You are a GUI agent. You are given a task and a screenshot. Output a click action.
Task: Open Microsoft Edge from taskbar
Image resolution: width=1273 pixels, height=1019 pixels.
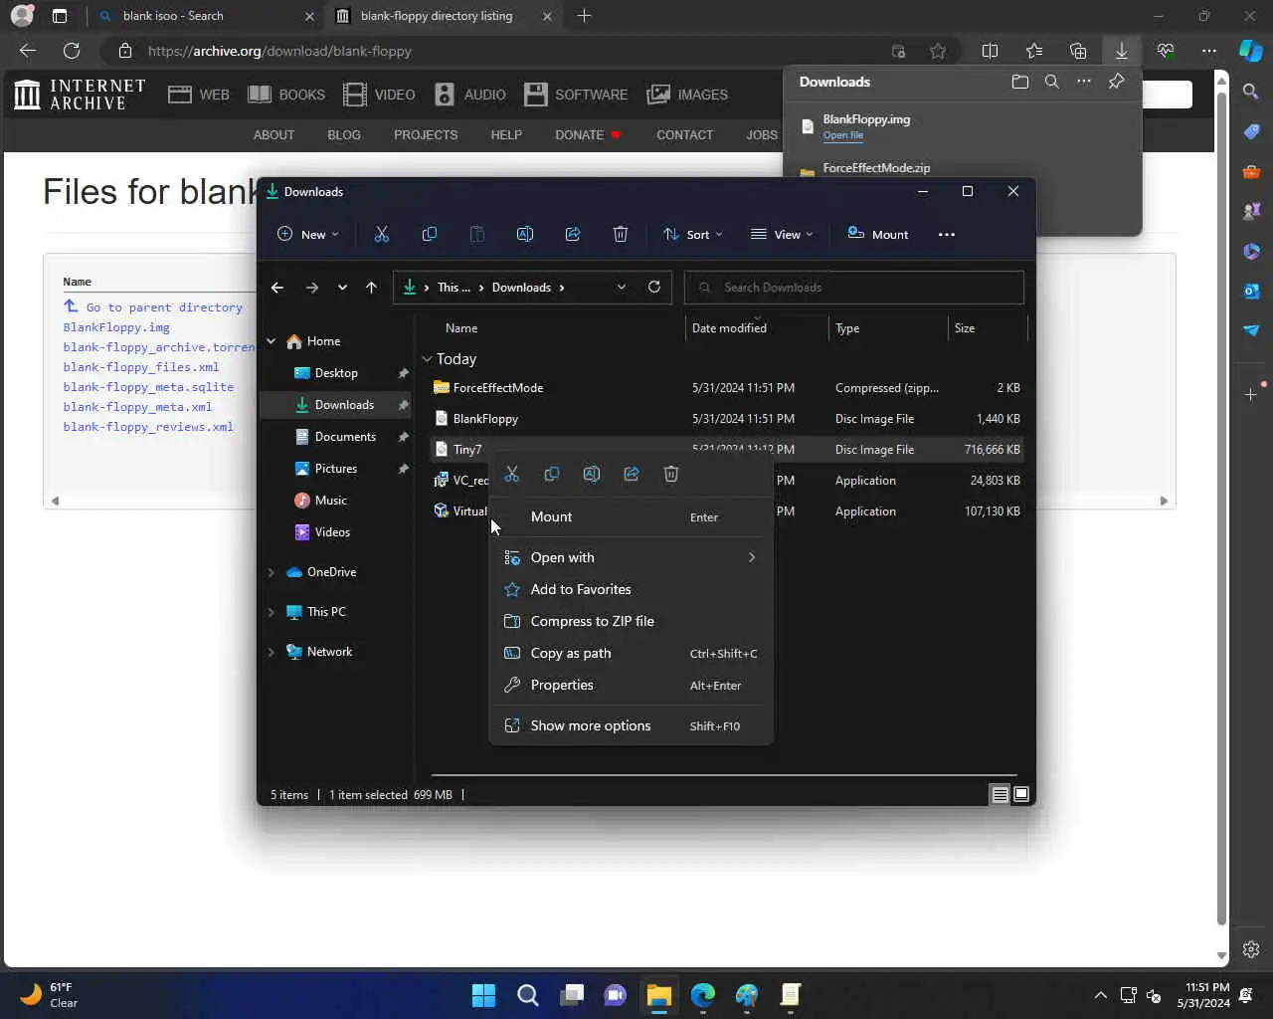[703, 995]
